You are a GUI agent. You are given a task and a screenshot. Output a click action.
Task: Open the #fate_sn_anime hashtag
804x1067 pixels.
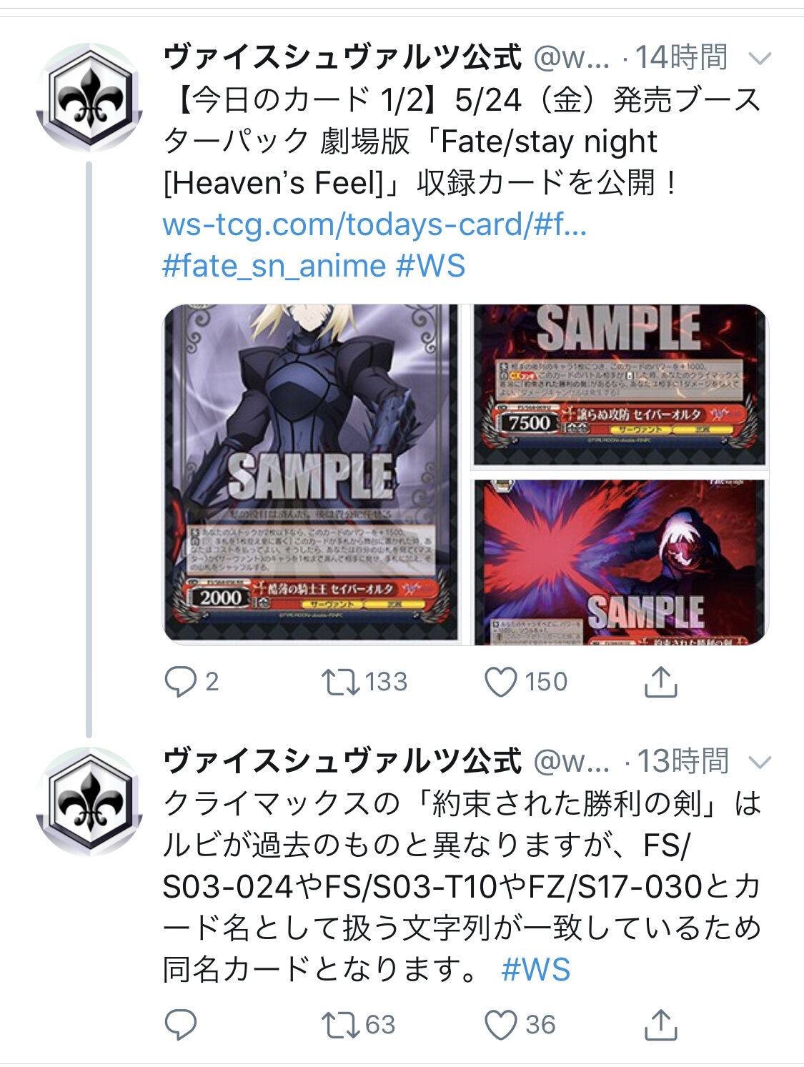click(x=274, y=266)
